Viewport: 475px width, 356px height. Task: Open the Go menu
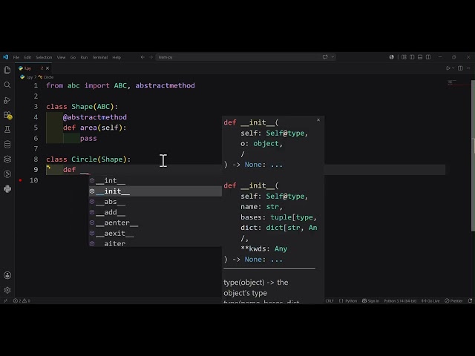[x=73, y=57]
